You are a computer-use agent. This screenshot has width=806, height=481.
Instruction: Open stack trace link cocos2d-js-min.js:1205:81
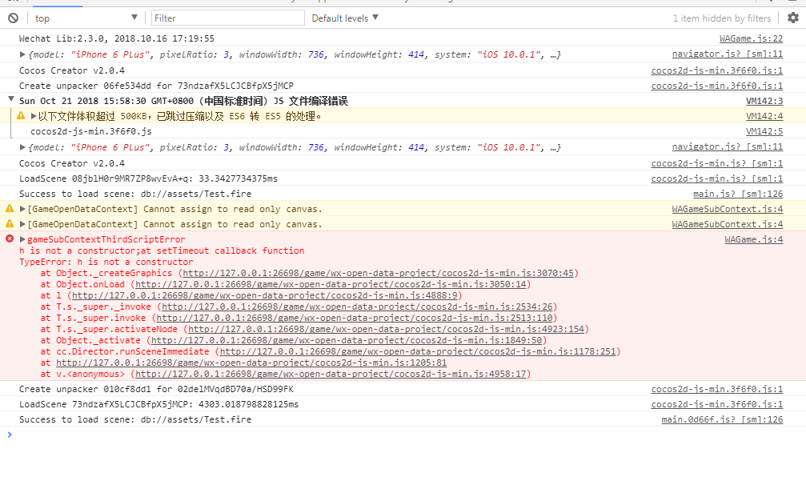(x=251, y=364)
